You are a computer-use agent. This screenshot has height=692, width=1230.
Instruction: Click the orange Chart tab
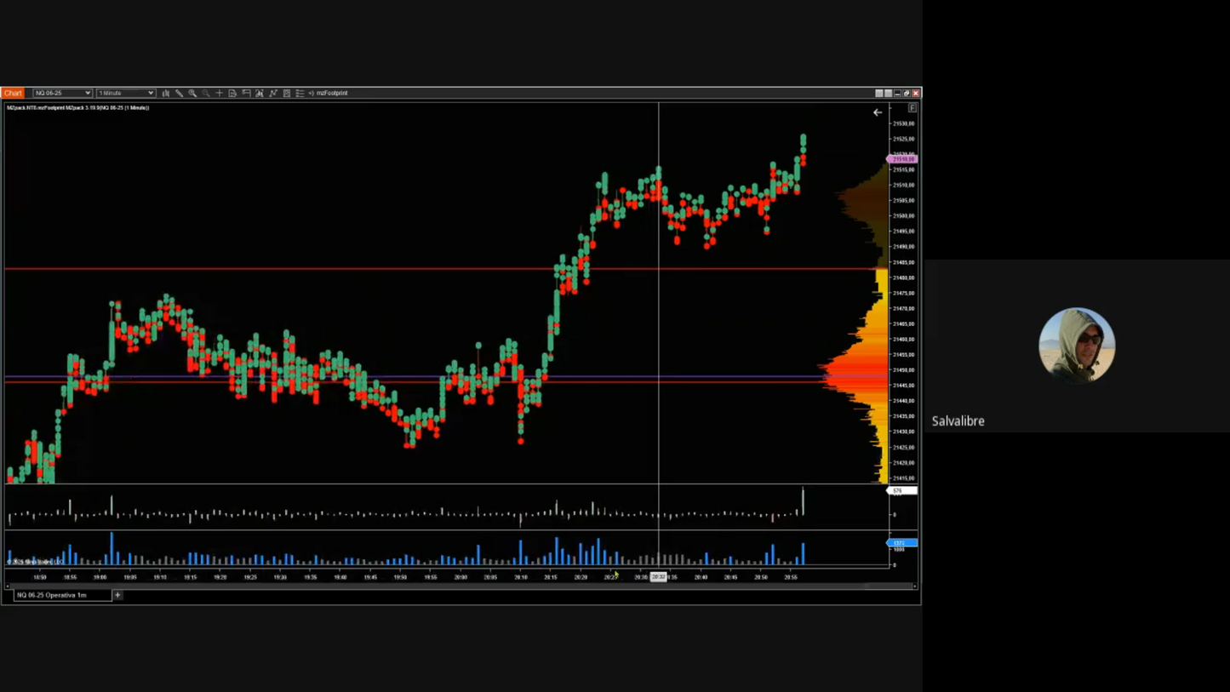[13, 93]
